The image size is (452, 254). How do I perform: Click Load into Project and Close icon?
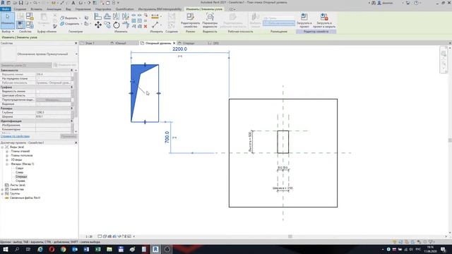pyautogui.click(x=324, y=17)
